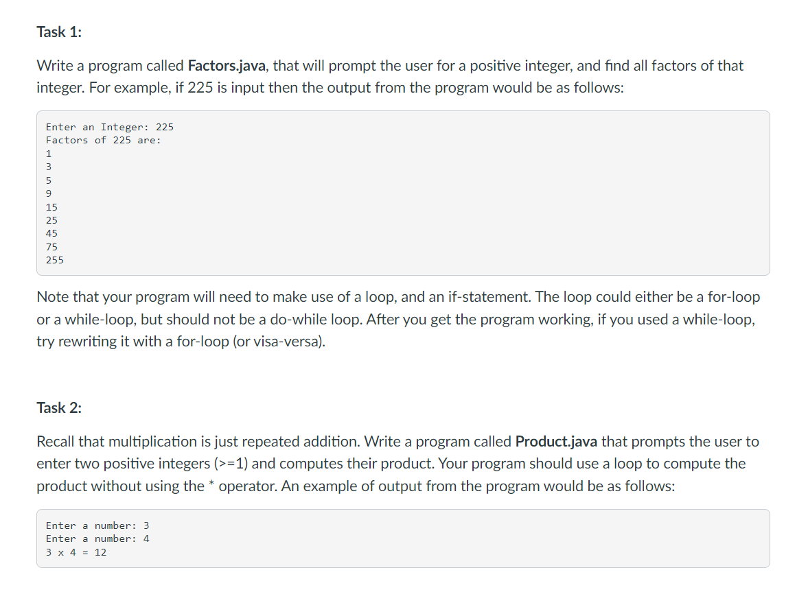Click the Task 2 heading
The width and height of the screenshot is (808, 605).
coord(59,408)
